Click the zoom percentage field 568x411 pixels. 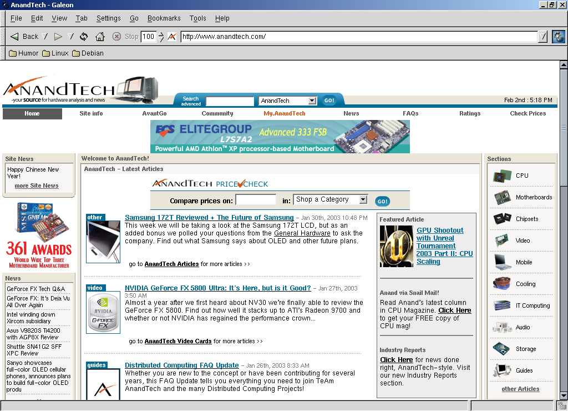(x=149, y=36)
